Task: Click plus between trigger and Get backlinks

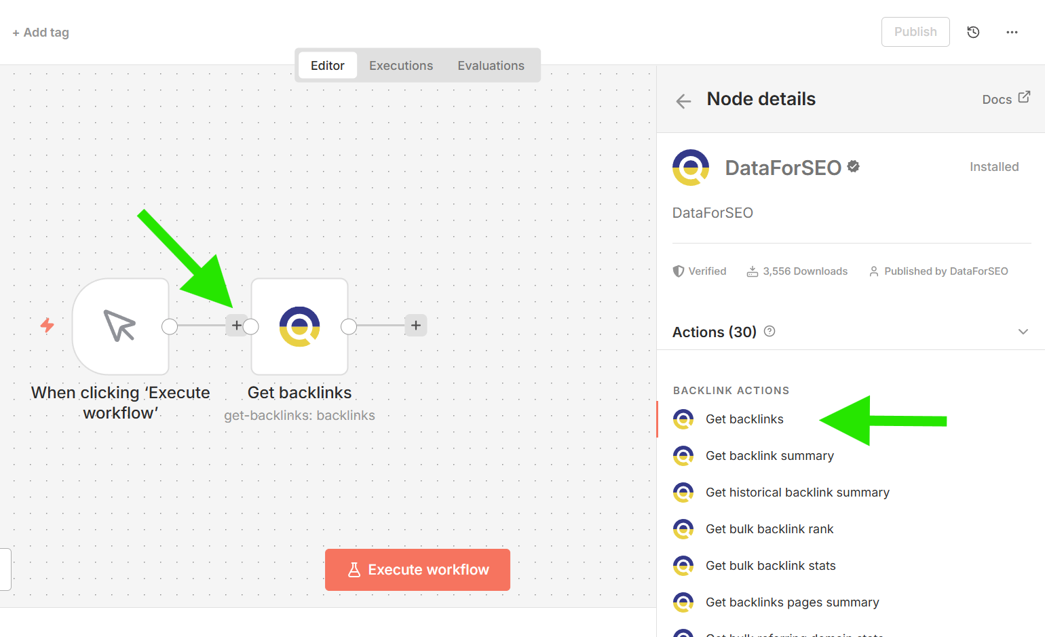Action: click(x=235, y=326)
